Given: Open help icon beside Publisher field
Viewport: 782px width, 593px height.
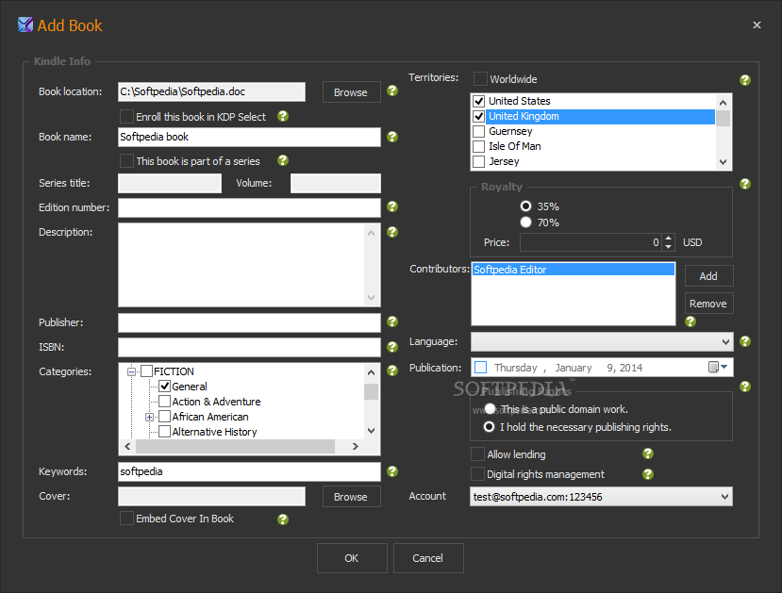Looking at the screenshot, I should pyautogui.click(x=392, y=321).
